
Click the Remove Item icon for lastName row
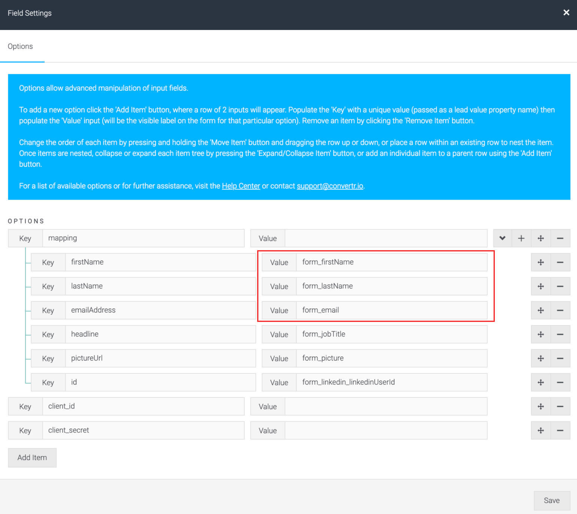point(560,286)
